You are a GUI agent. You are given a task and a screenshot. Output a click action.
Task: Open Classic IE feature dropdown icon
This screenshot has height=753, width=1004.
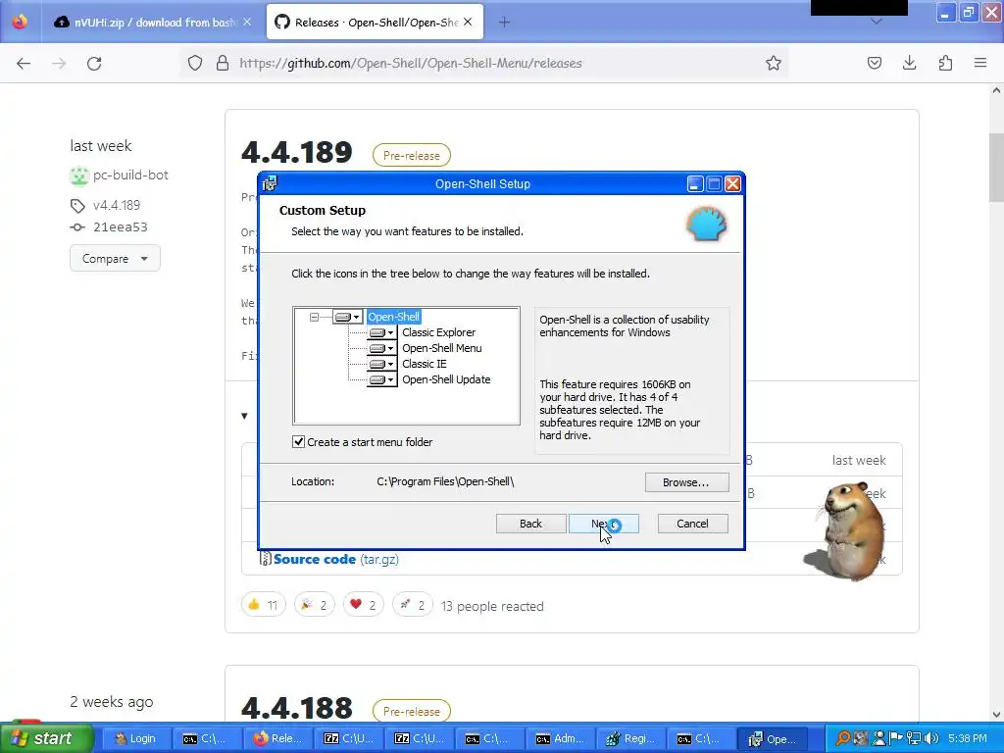(382, 365)
